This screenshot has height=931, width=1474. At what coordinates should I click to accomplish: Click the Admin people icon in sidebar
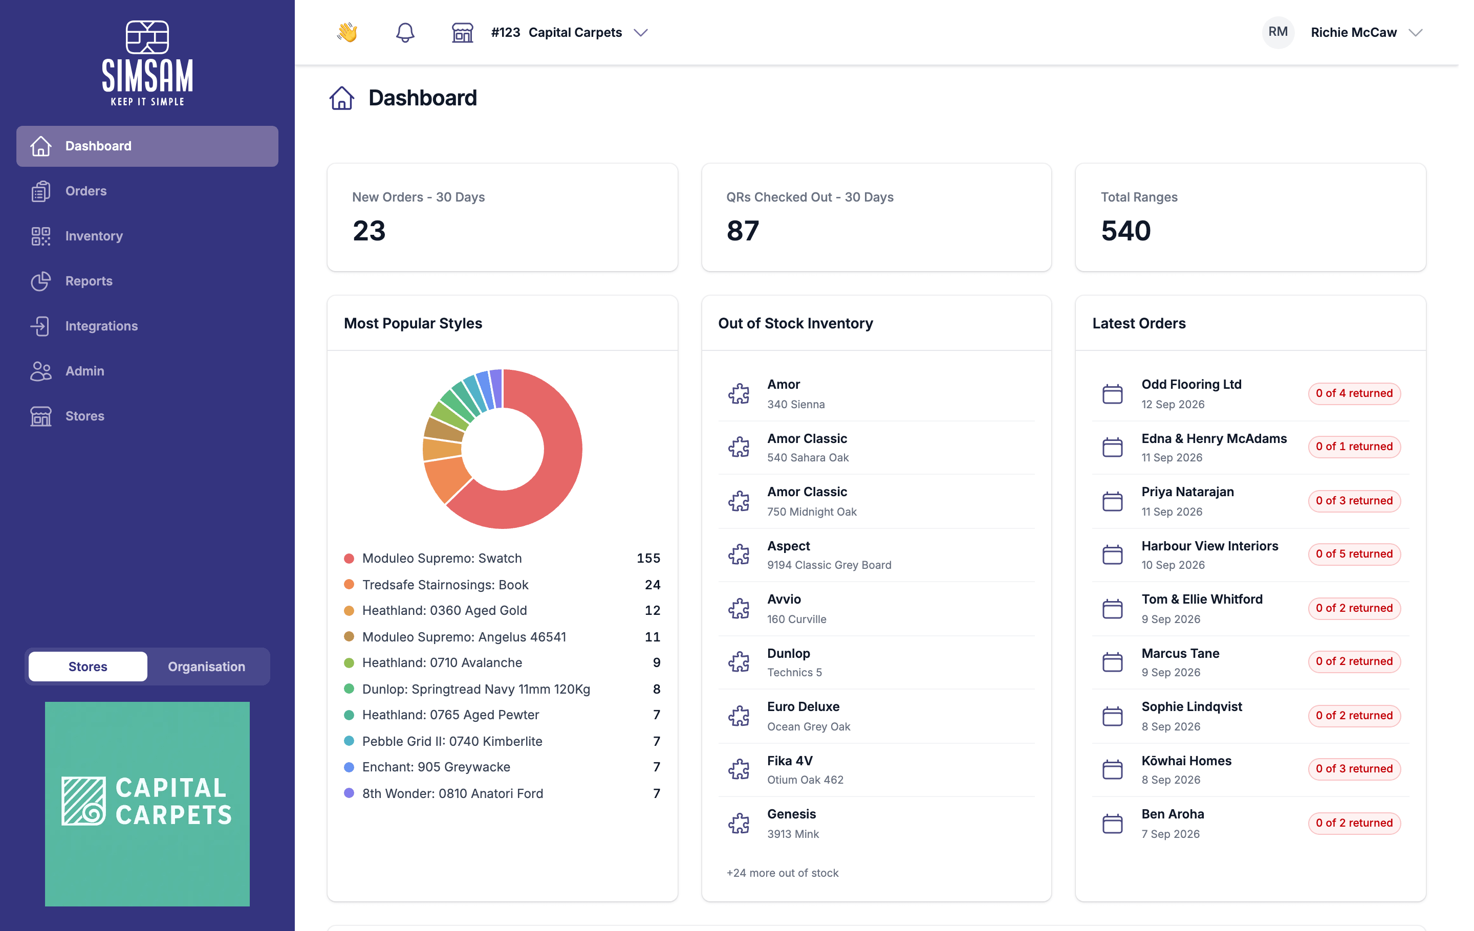[x=40, y=371]
